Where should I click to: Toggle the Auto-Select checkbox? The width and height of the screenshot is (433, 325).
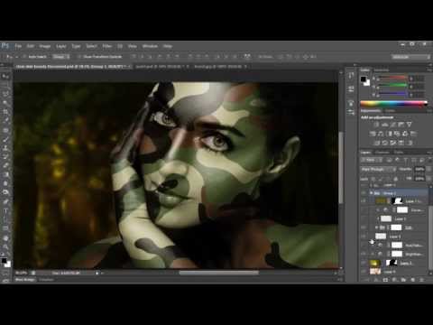(24, 57)
